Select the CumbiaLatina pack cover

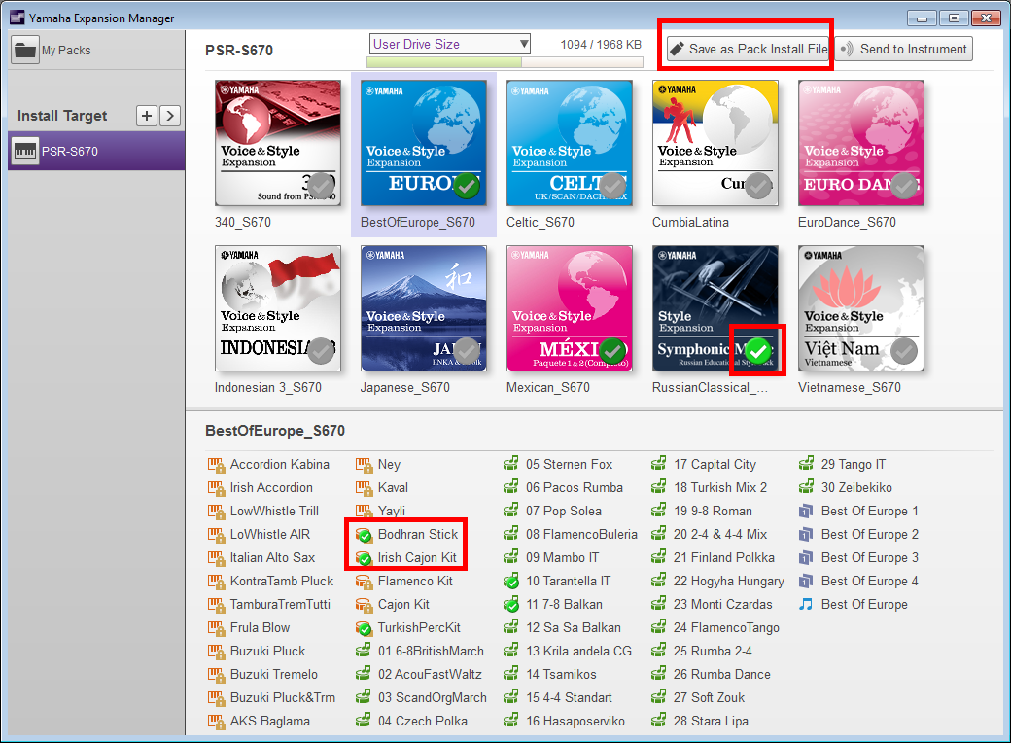click(715, 143)
